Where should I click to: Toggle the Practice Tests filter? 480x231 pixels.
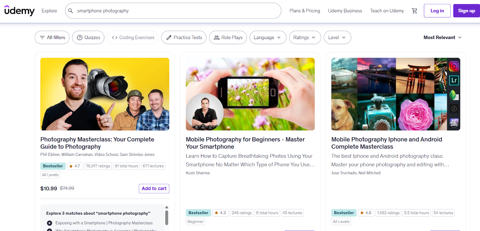coord(184,38)
